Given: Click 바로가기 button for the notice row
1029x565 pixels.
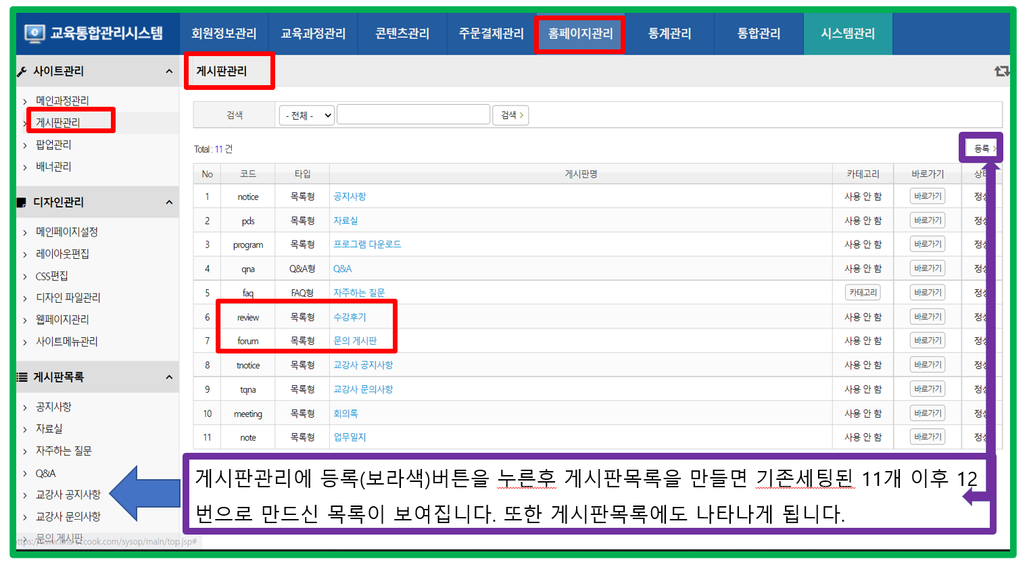Looking at the screenshot, I should click(x=927, y=197).
